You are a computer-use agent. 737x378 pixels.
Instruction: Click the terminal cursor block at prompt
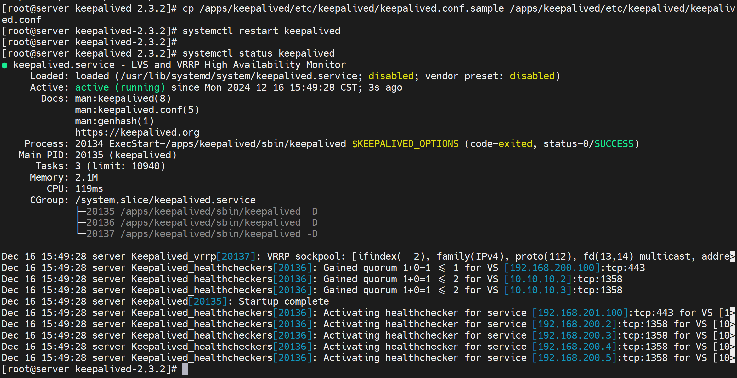[185, 369]
